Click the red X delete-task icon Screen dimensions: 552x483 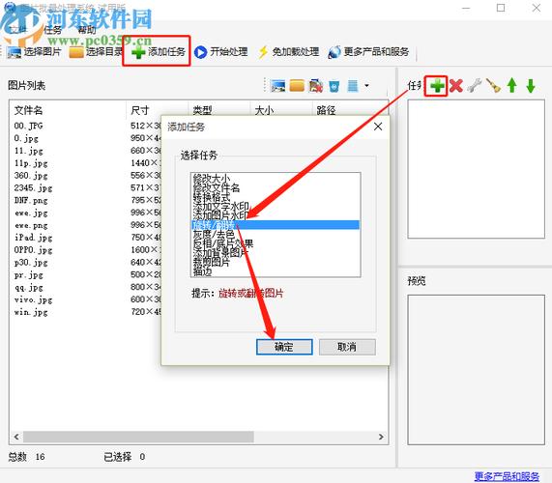(456, 85)
